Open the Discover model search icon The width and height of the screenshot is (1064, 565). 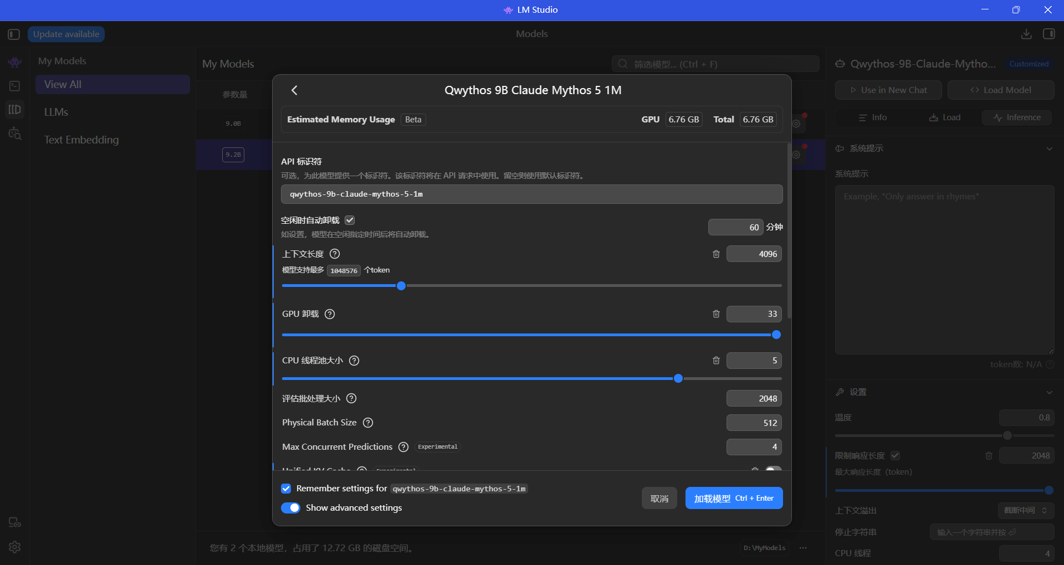click(15, 133)
